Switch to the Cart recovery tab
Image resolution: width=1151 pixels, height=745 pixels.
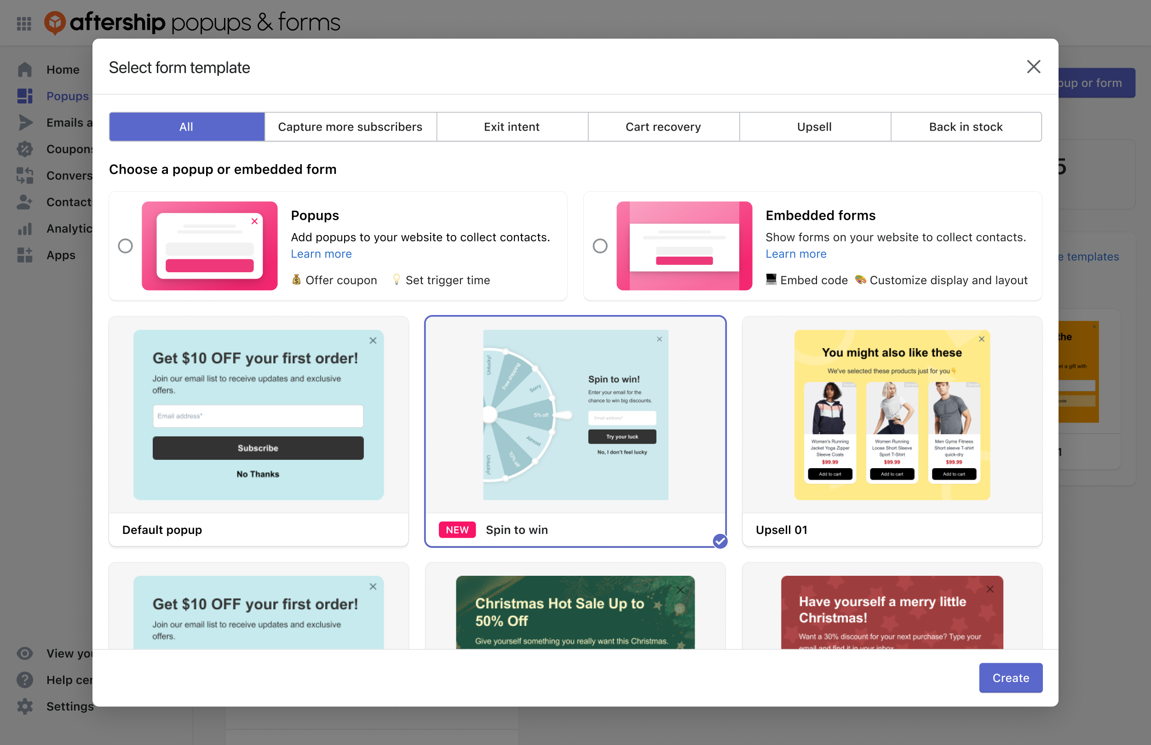coord(663,126)
